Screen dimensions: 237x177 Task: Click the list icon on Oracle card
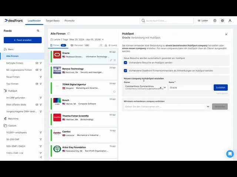coord(114,60)
